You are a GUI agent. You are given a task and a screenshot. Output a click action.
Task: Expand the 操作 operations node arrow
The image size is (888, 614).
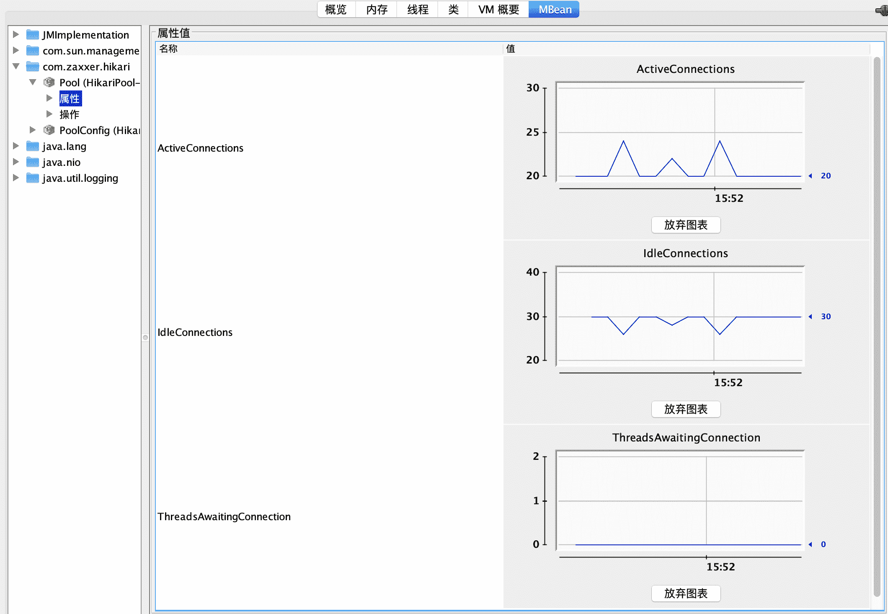click(x=49, y=114)
